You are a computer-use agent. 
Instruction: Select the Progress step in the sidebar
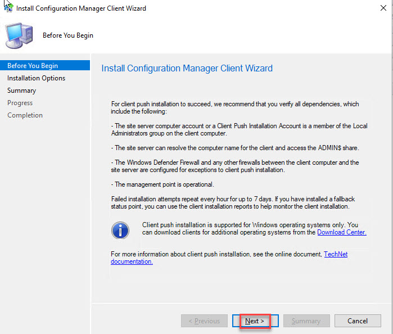click(20, 103)
